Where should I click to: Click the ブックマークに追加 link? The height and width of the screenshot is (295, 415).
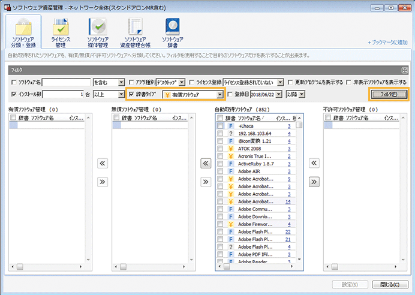pos(388,43)
